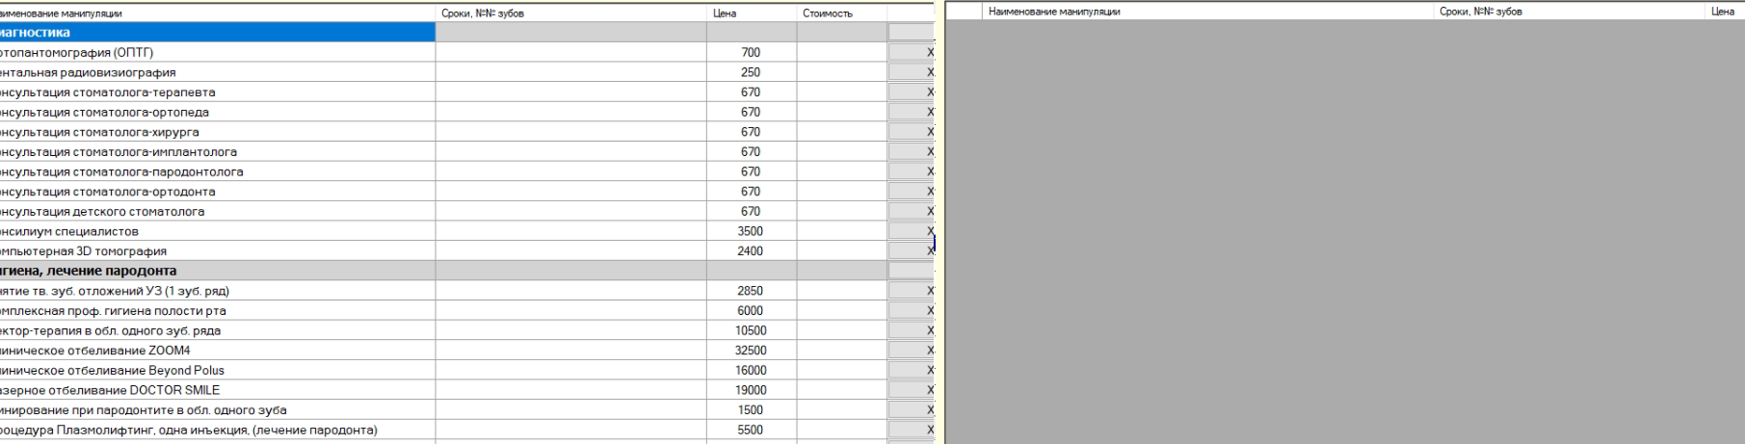The image size is (1745, 444).
Task: Click the X button in the ОПТГ row
Action: click(x=911, y=53)
